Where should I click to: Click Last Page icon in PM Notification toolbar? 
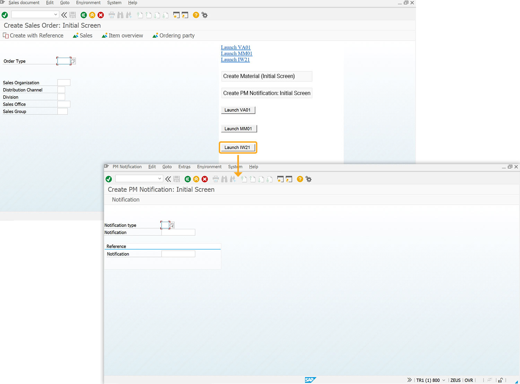[270, 179]
